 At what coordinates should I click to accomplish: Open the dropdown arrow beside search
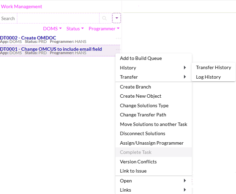click(x=116, y=18)
